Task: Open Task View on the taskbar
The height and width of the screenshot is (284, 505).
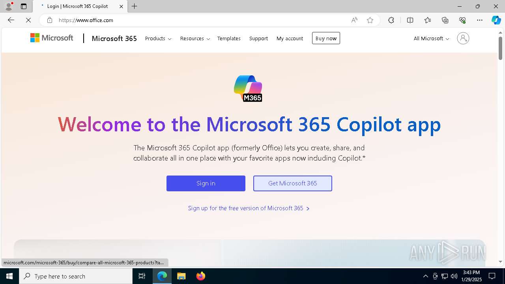Action: click(142, 276)
